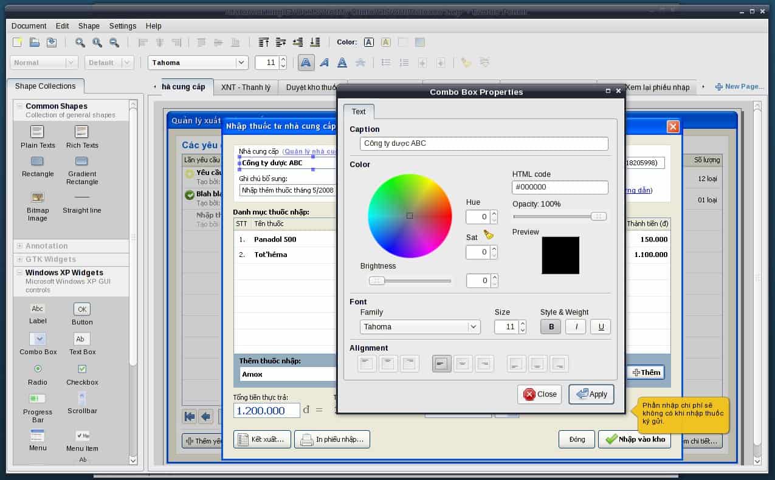The image size is (775, 480).
Task: Click New Page link
Action: tap(739, 87)
